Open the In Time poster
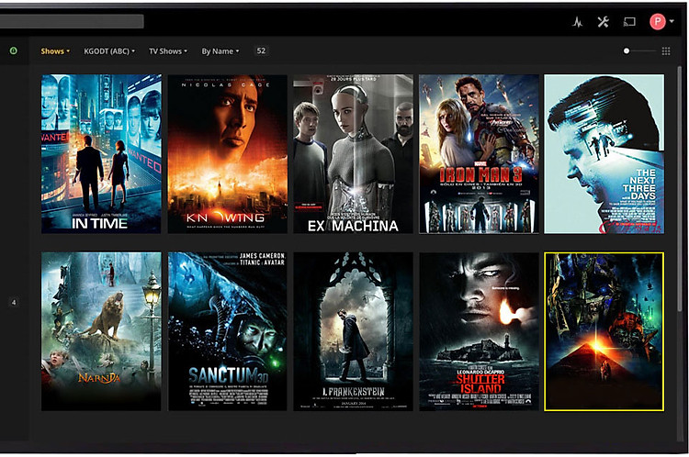This screenshot has width=689, height=457. [101, 154]
